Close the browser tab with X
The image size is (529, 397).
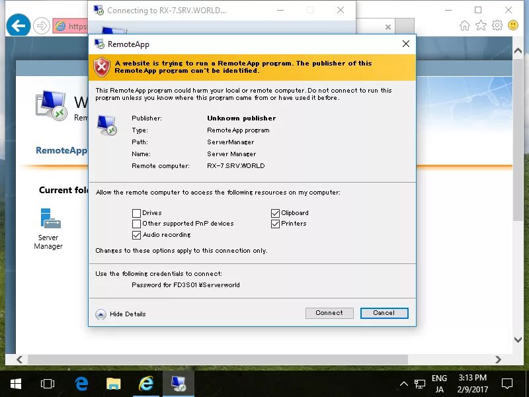tap(388, 27)
